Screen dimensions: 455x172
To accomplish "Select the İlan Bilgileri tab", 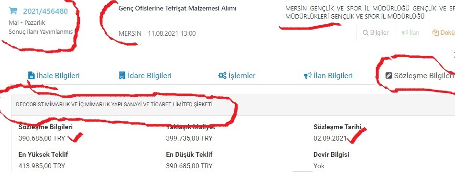I will point(328,76).
